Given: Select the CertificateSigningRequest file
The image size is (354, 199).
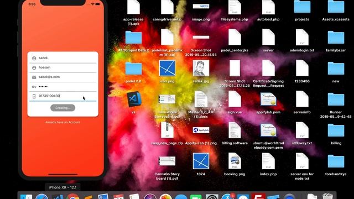Looking at the screenshot, I should pyautogui.click(x=268, y=68).
